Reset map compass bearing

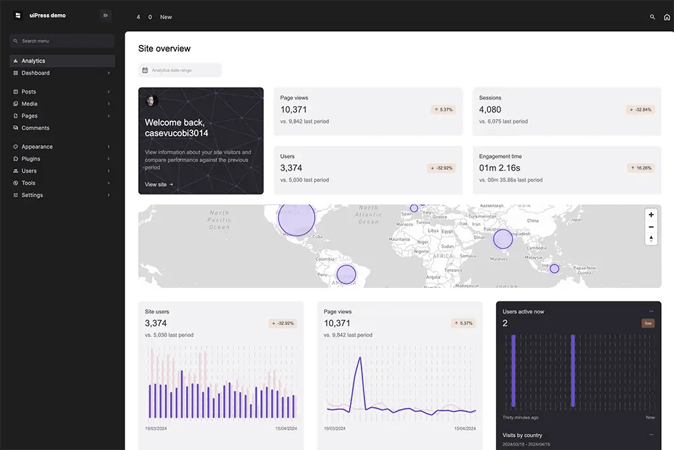point(650,239)
